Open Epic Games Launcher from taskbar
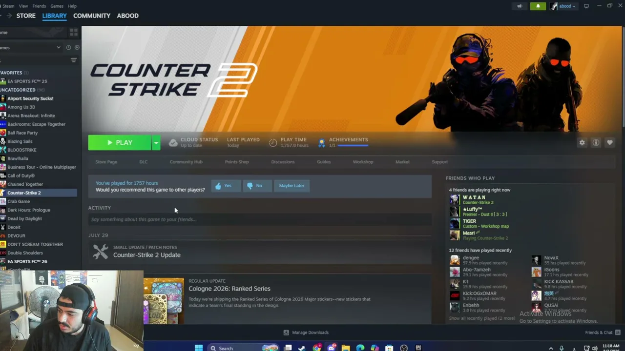625x351 pixels. [x=418, y=348]
